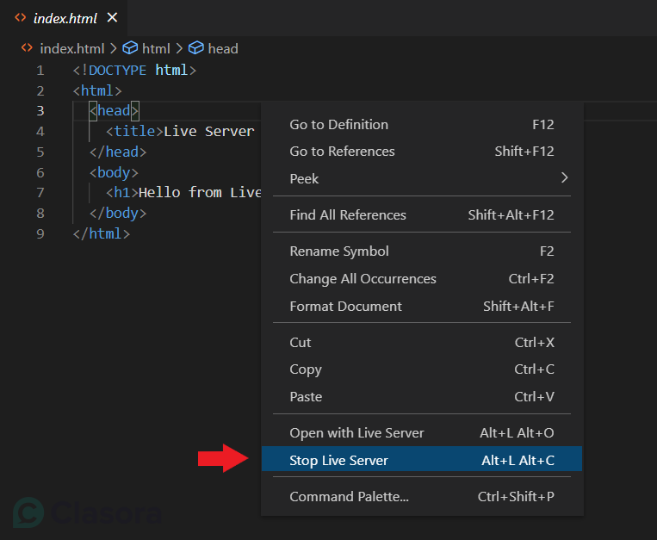Click line number 1 in the gutter

(40, 70)
